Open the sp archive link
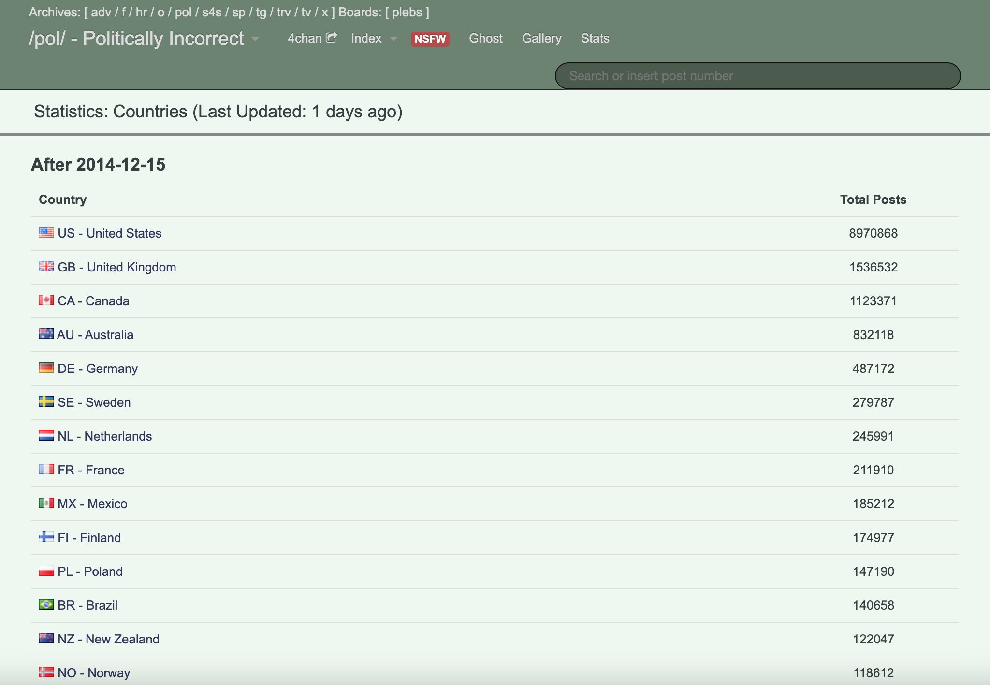This screenshot has height=685, width=990. click(x=239, y=12)
